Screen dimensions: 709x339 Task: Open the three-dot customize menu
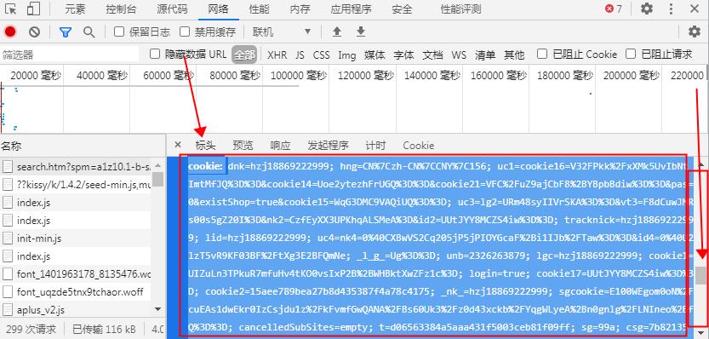tap(671, 9)
